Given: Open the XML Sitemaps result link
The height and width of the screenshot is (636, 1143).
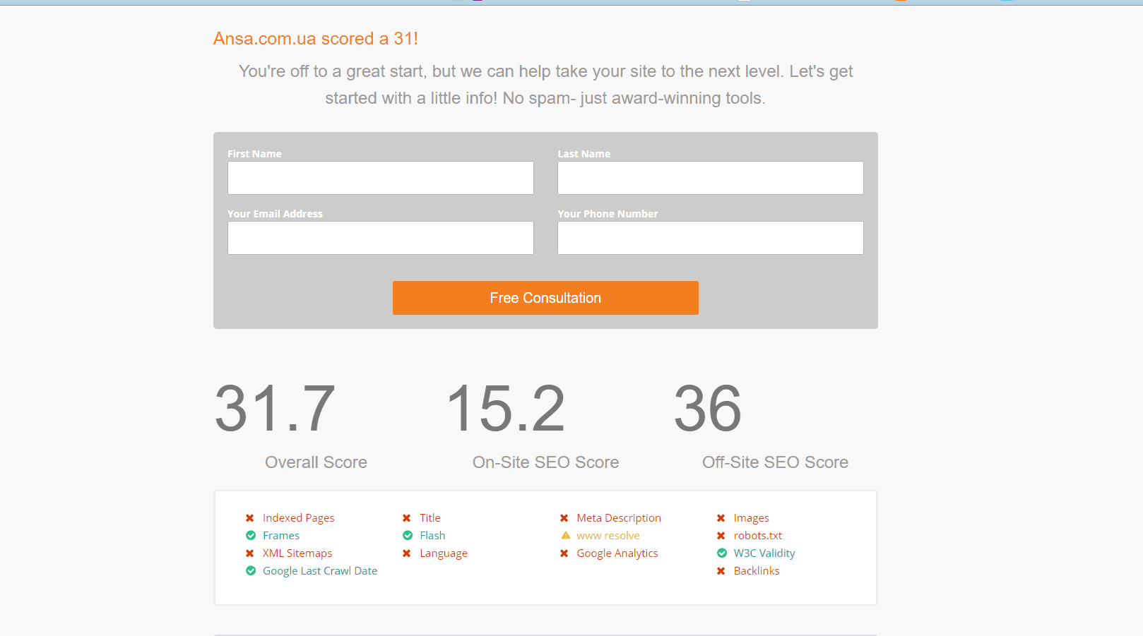Looking at the screenshot, I should click(297, 553).
